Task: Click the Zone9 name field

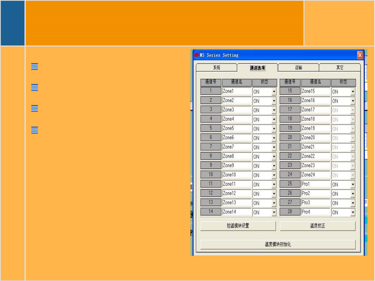Action: tap(237, 165)
